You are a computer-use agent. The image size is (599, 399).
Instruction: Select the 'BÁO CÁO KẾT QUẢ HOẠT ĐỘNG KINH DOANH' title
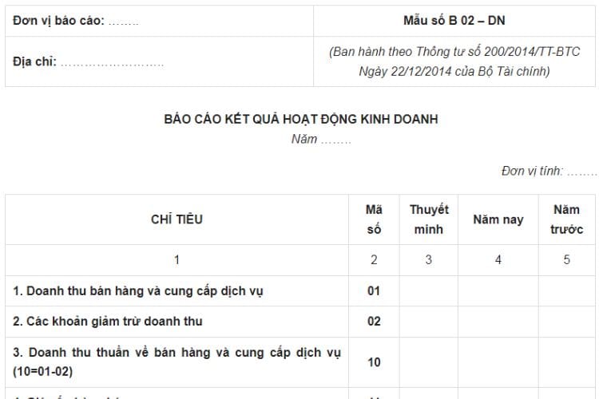click(300, 119)
